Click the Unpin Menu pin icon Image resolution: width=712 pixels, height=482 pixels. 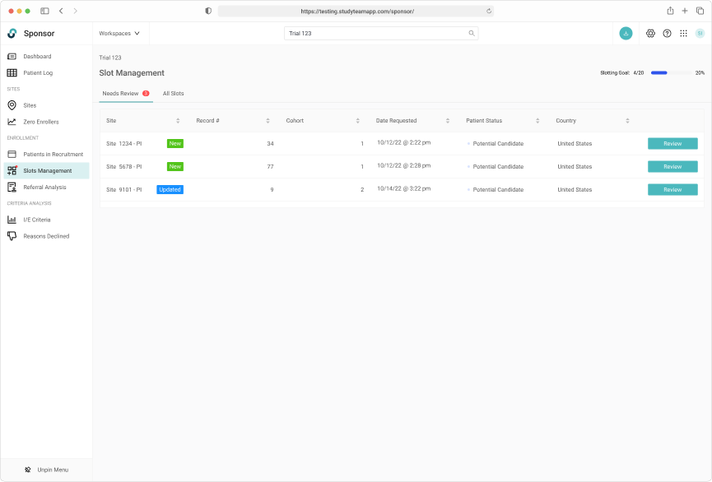tap(28, 470)
